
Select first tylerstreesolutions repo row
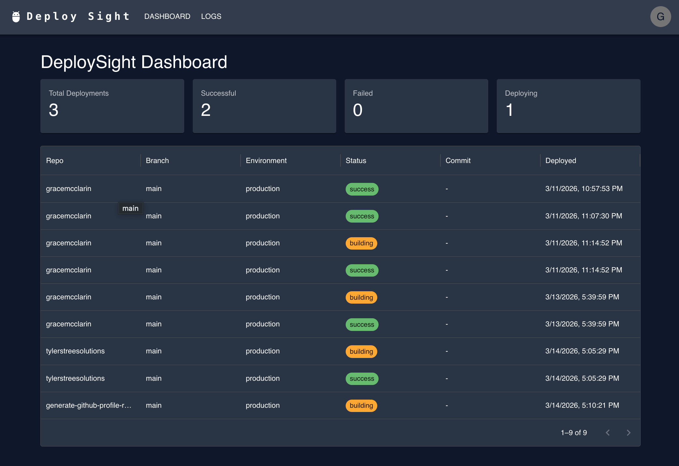point(75,351)
